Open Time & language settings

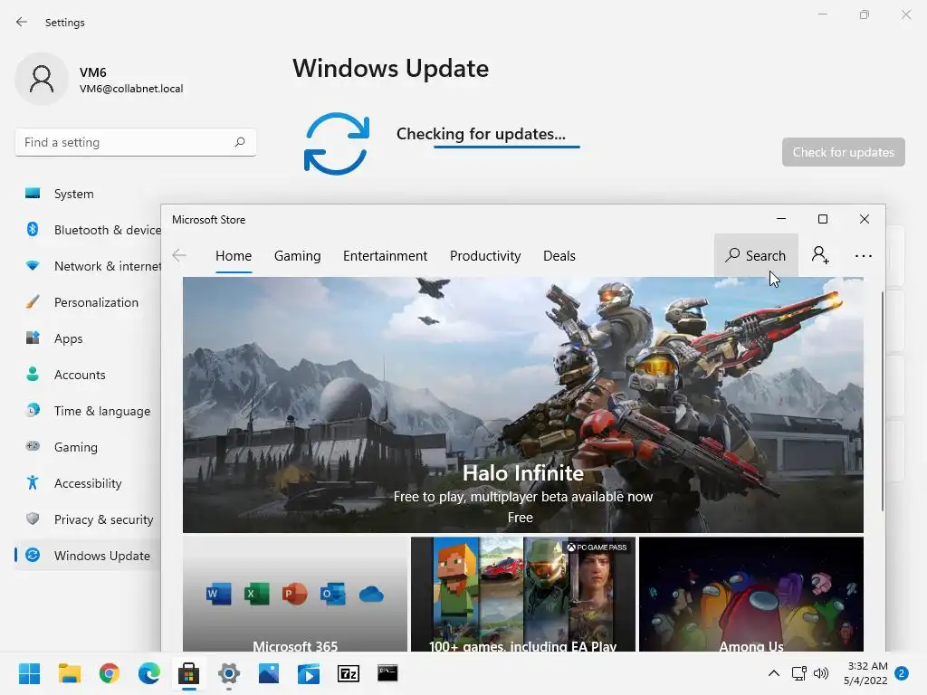pos(88,411)
